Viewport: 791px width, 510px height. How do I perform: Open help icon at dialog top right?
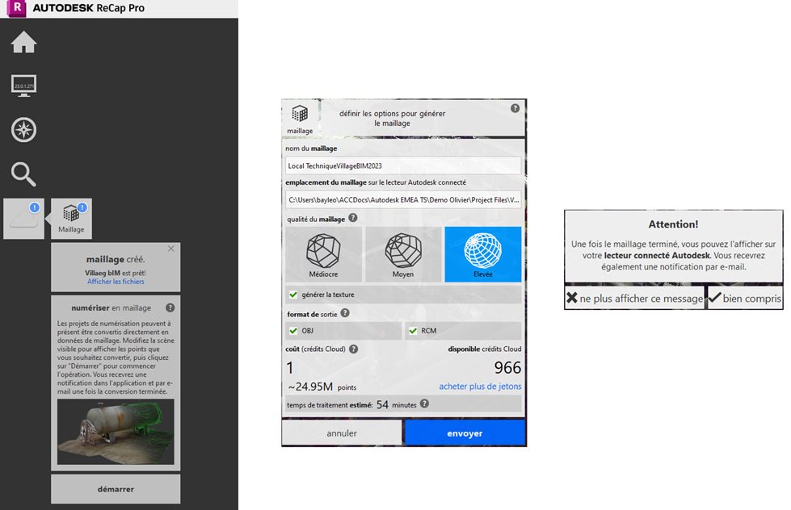[x=515, y=108]
